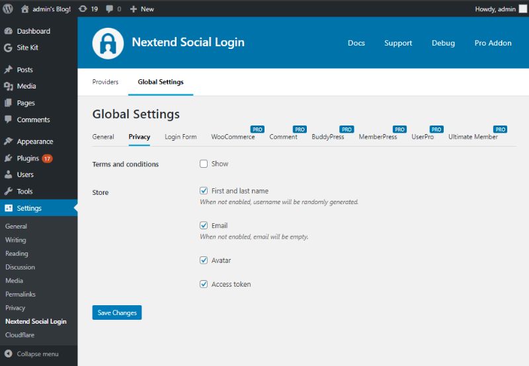Uncheck the Access token checkbox

point(204,284)
